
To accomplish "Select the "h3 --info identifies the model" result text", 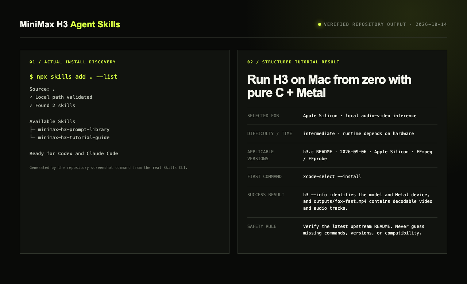I will (x=368, y=201).
